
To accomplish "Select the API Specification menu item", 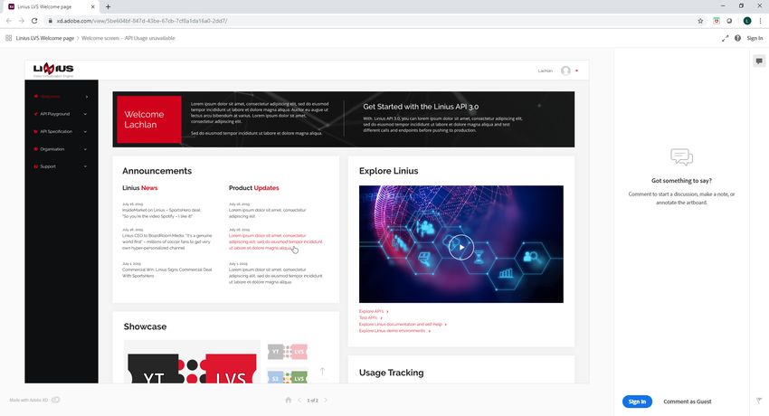I will pos(56,131).
